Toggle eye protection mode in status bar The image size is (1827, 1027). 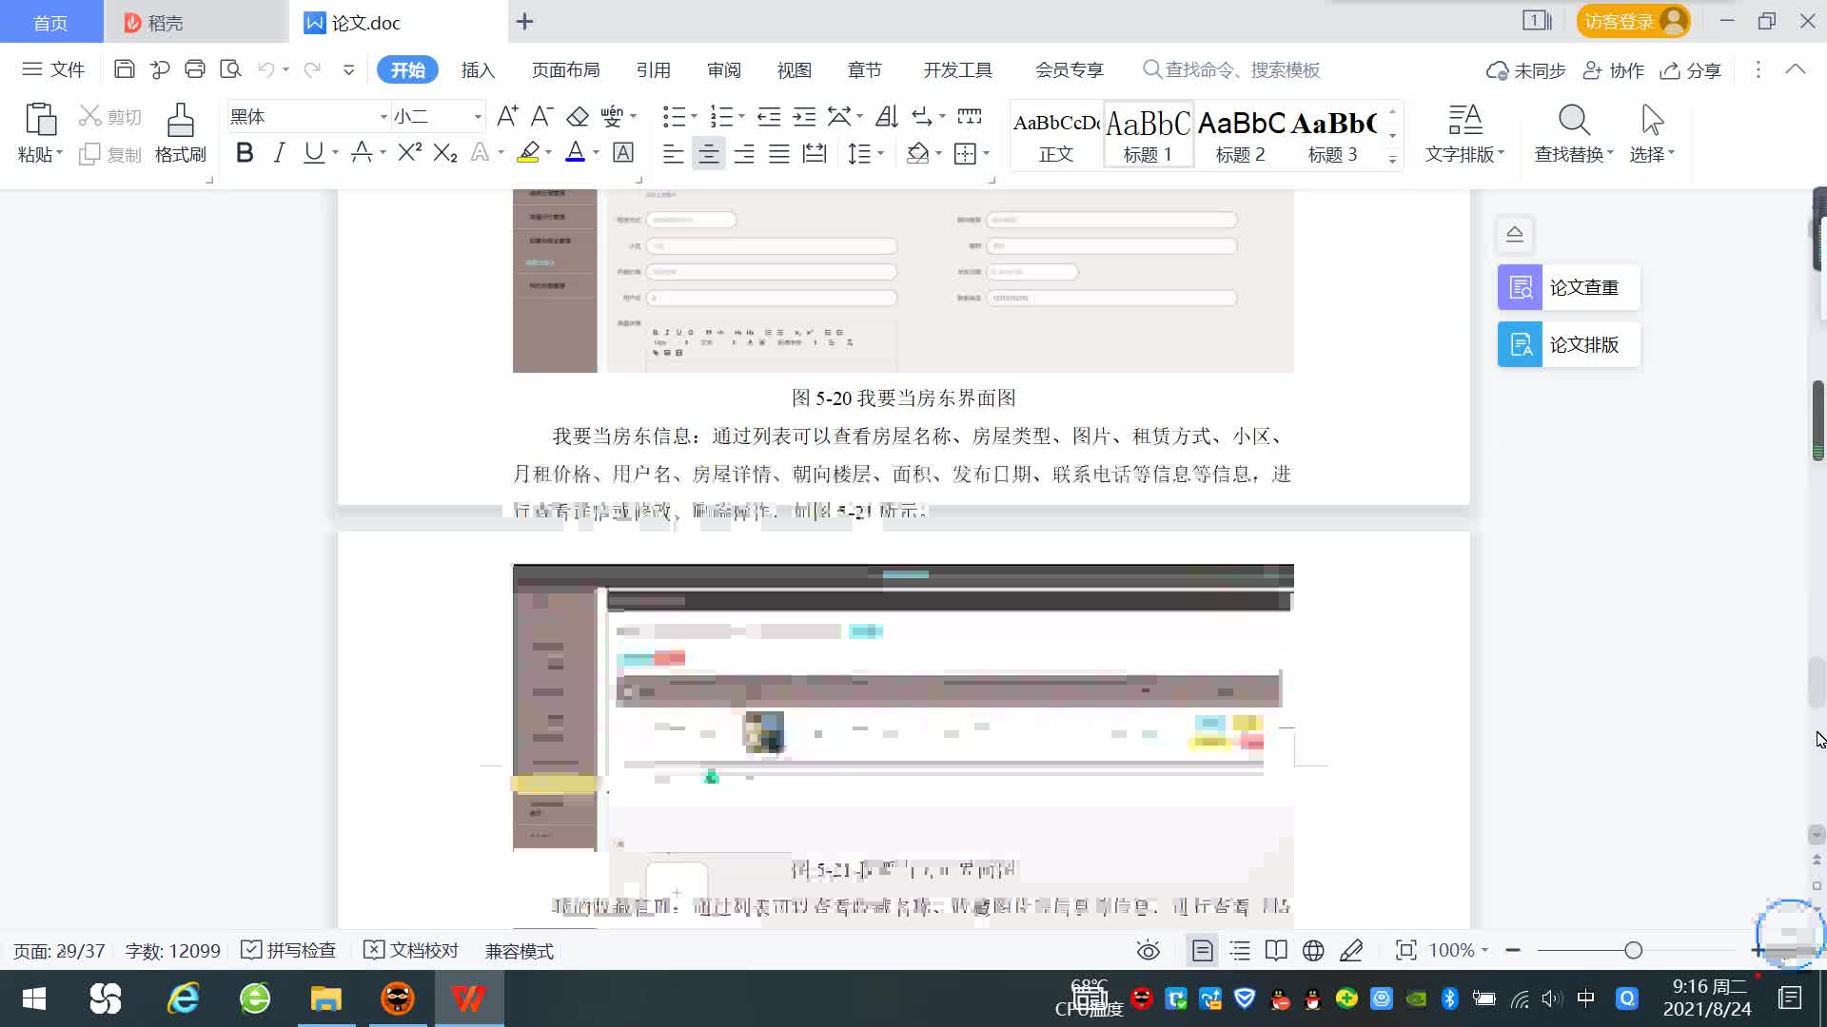1148,950
